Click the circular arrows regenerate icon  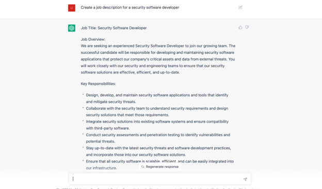point(143,167)
